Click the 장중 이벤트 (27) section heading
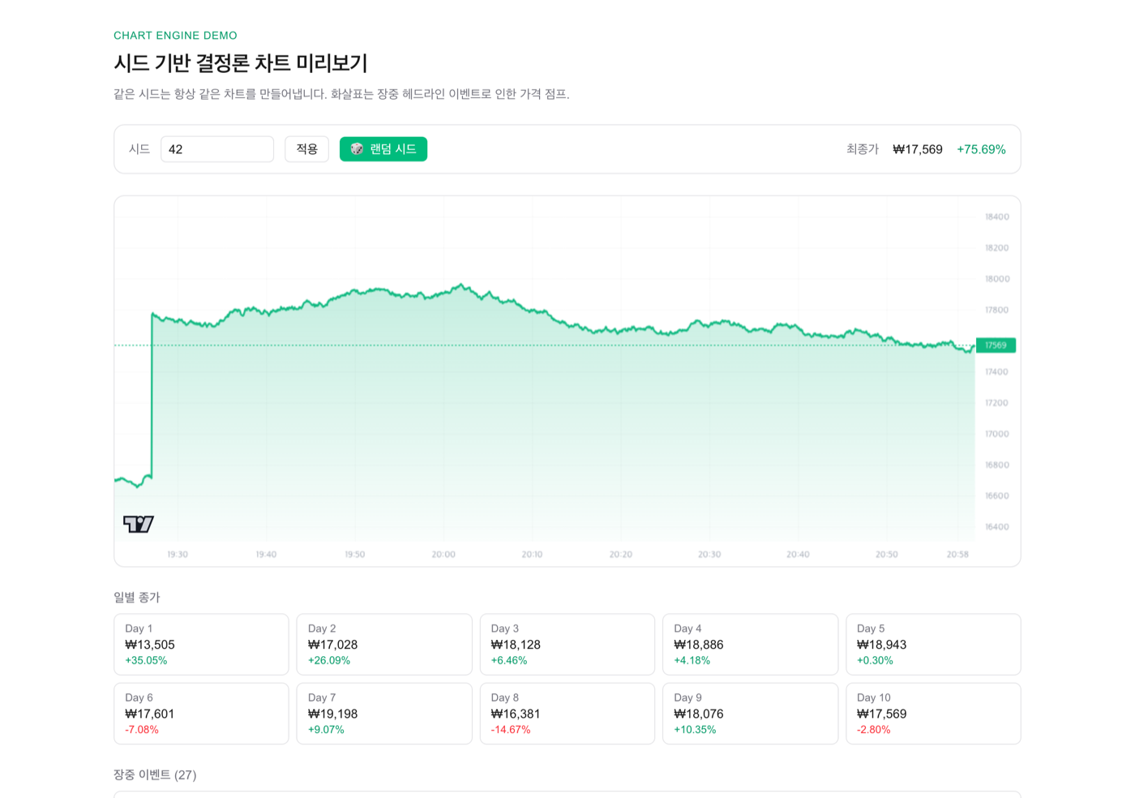Screen dimensions: 1135x798 pos(155,774)
